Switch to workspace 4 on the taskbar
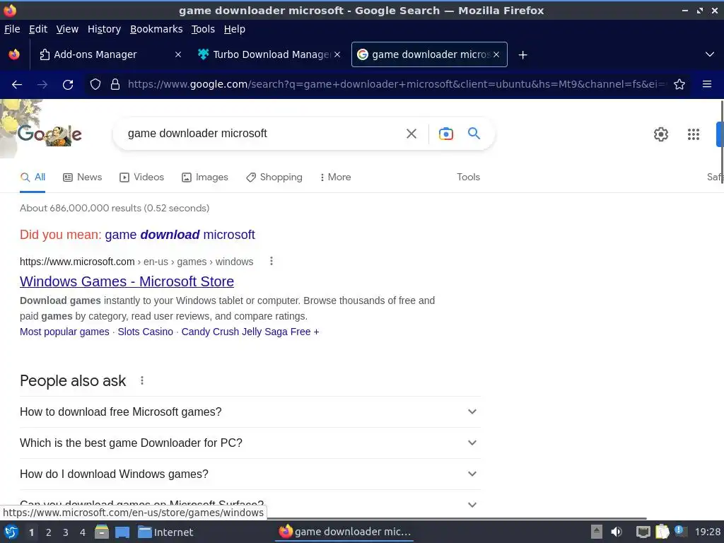This screenshot has height=543, width=724. tap(83, 532)
